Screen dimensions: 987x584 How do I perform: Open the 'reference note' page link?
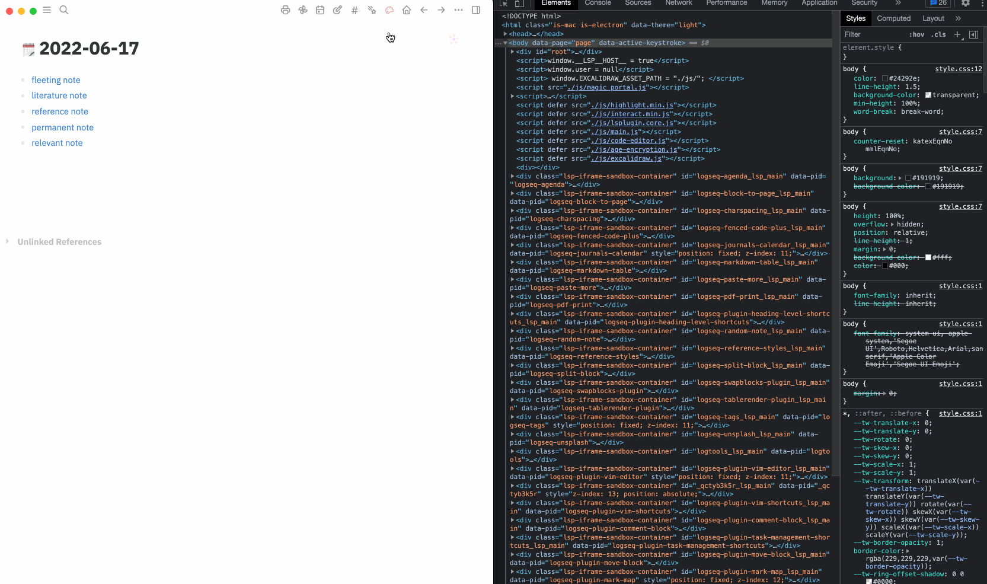(x=60, y=111)
